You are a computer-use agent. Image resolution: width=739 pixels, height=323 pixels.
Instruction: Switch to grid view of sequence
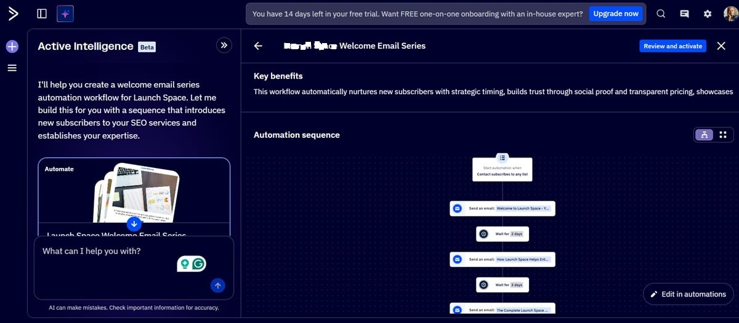tap(723, 135)
